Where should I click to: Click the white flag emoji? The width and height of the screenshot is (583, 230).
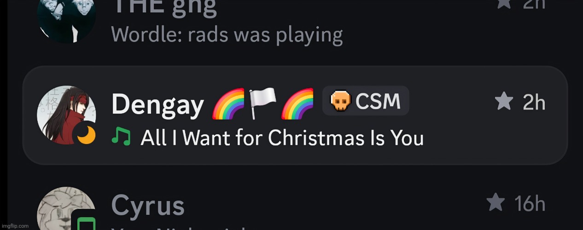[262, 103]
